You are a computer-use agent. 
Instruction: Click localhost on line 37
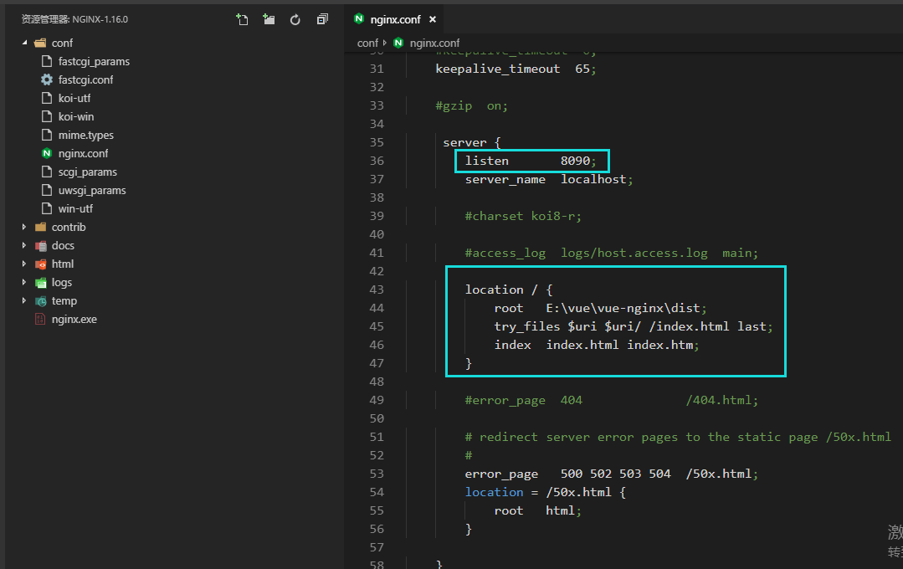593,179
